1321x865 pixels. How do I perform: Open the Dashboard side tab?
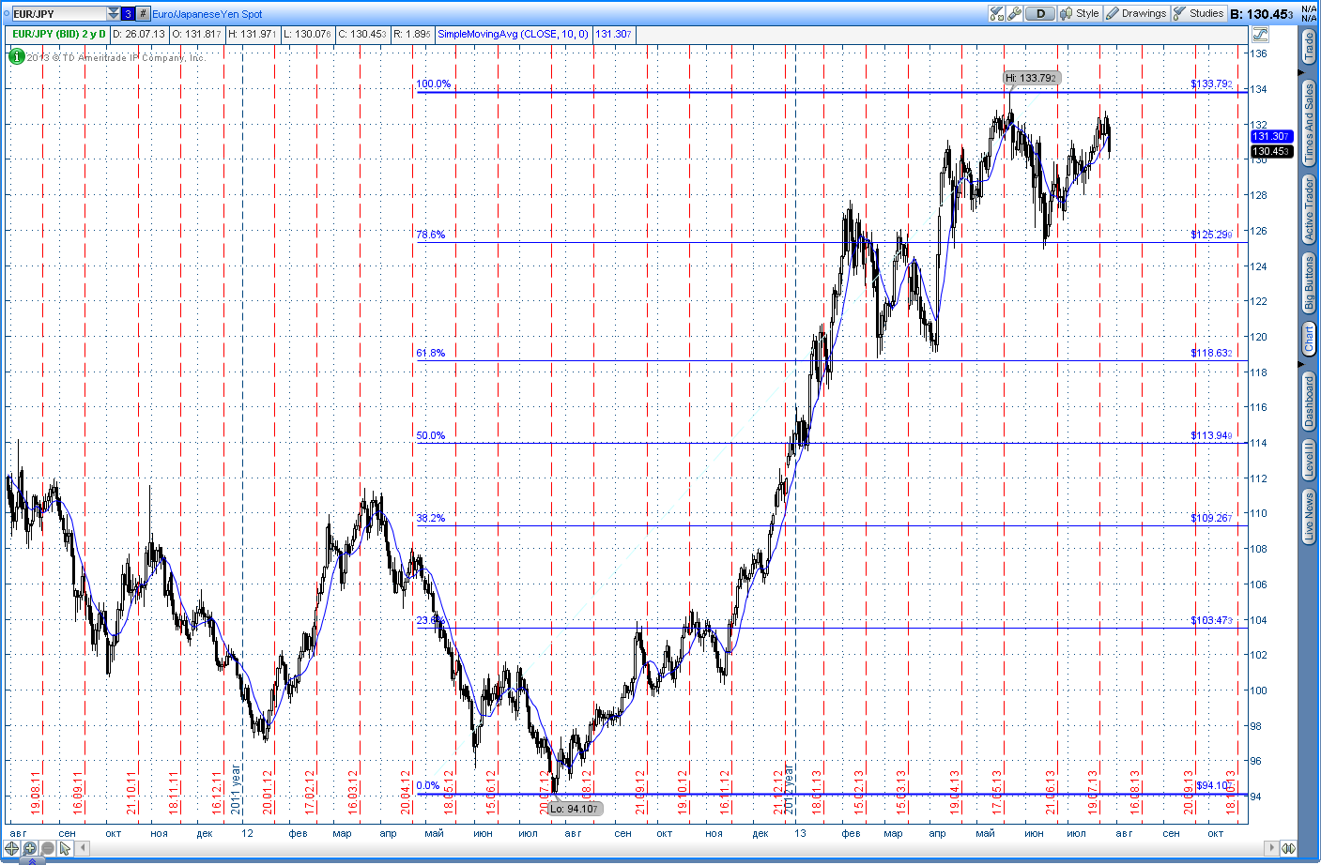[1309, 401]
